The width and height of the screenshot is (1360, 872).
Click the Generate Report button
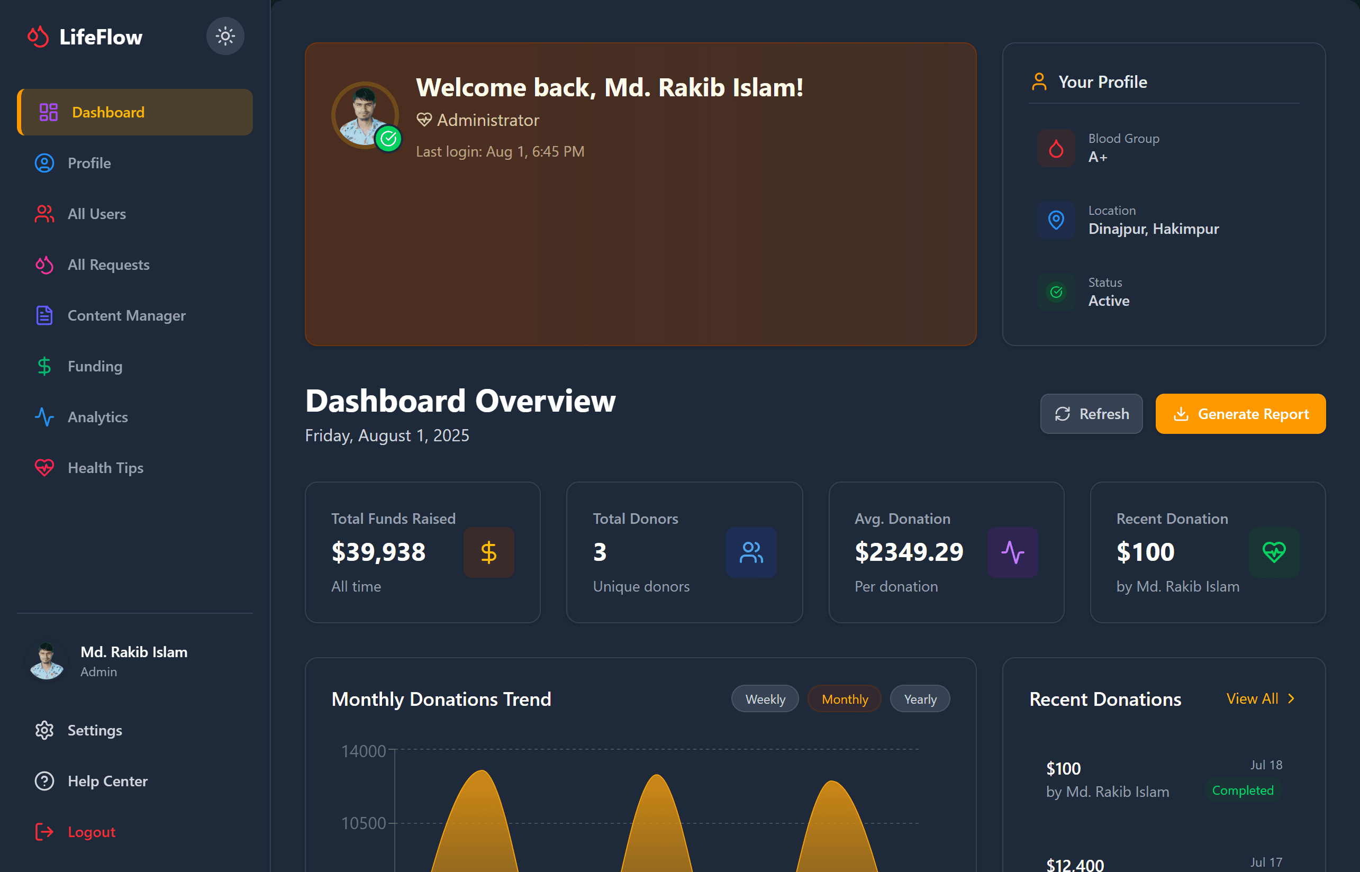[x=1240, y=414]
